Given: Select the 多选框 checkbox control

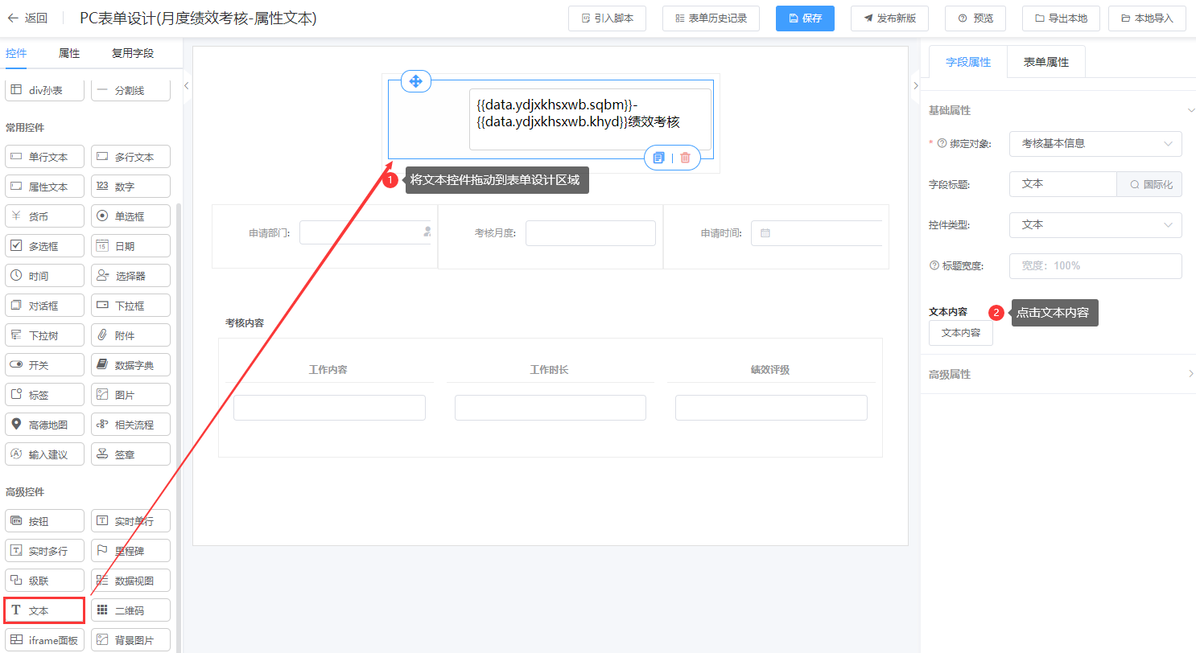Looking at the screenshot, I should [44, 246].
